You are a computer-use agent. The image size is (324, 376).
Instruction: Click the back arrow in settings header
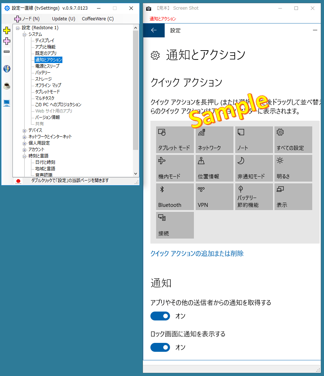[x=154, y=30]
